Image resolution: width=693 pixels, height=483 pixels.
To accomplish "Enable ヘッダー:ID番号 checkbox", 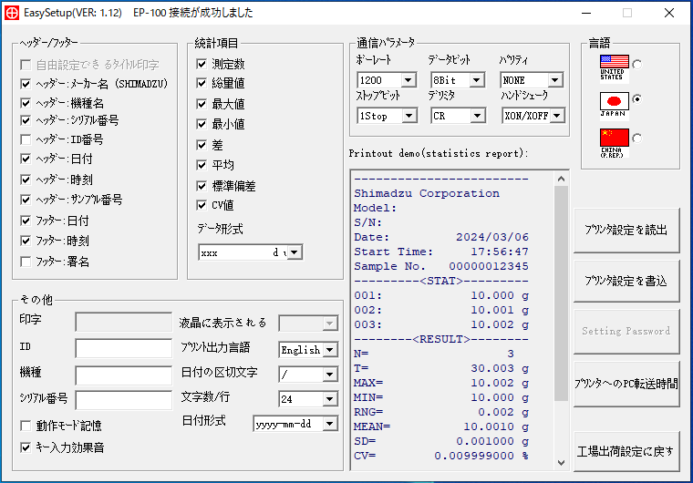I will (26, 139).
